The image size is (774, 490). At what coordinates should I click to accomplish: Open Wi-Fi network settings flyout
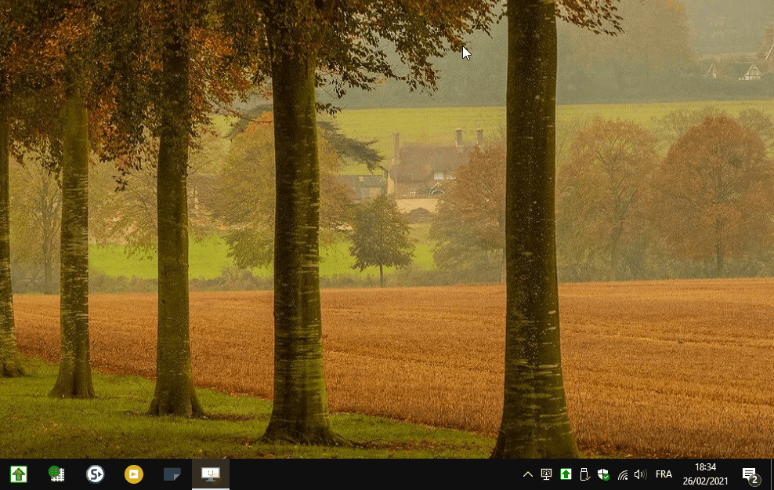(623, 475)
